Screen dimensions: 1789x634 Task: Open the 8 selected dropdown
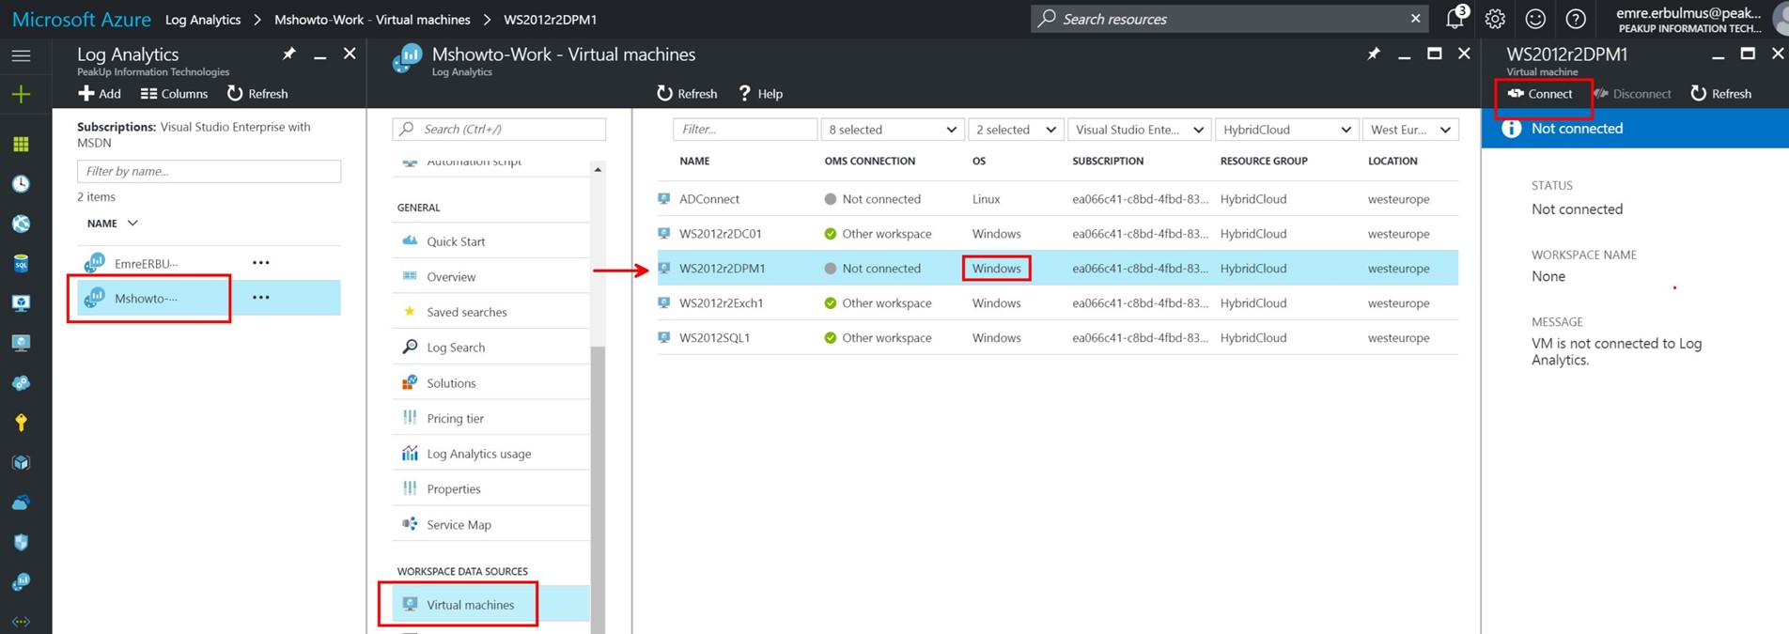pyautogui.click(x=893, y=130)
